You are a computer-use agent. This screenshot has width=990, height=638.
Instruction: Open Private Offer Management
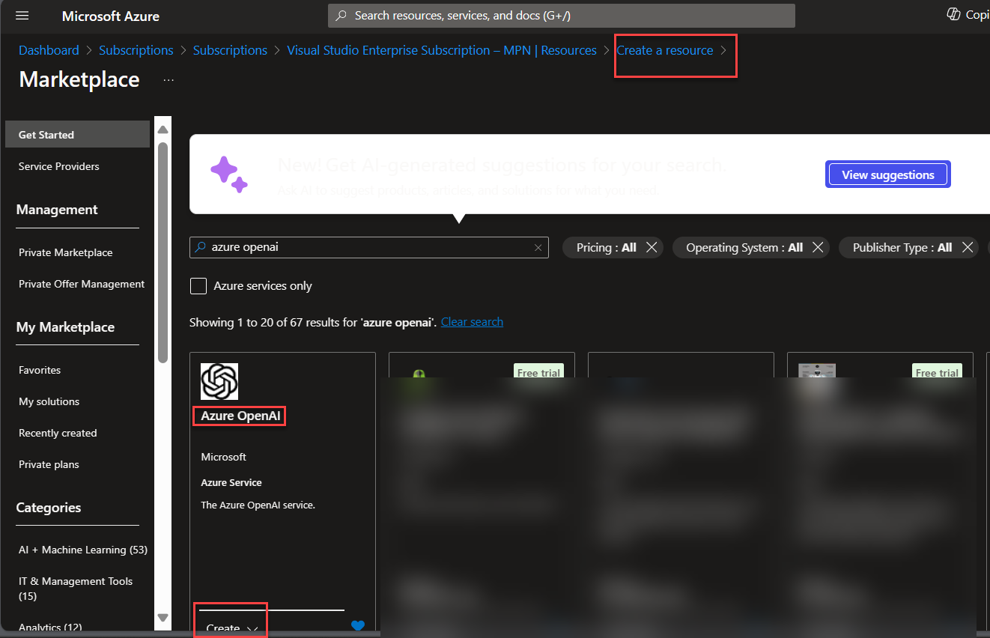82,284
